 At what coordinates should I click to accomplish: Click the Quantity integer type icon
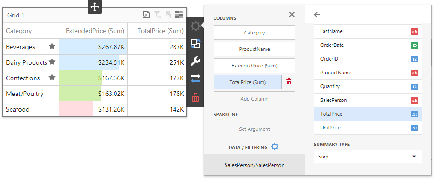[x=414, y=87]
